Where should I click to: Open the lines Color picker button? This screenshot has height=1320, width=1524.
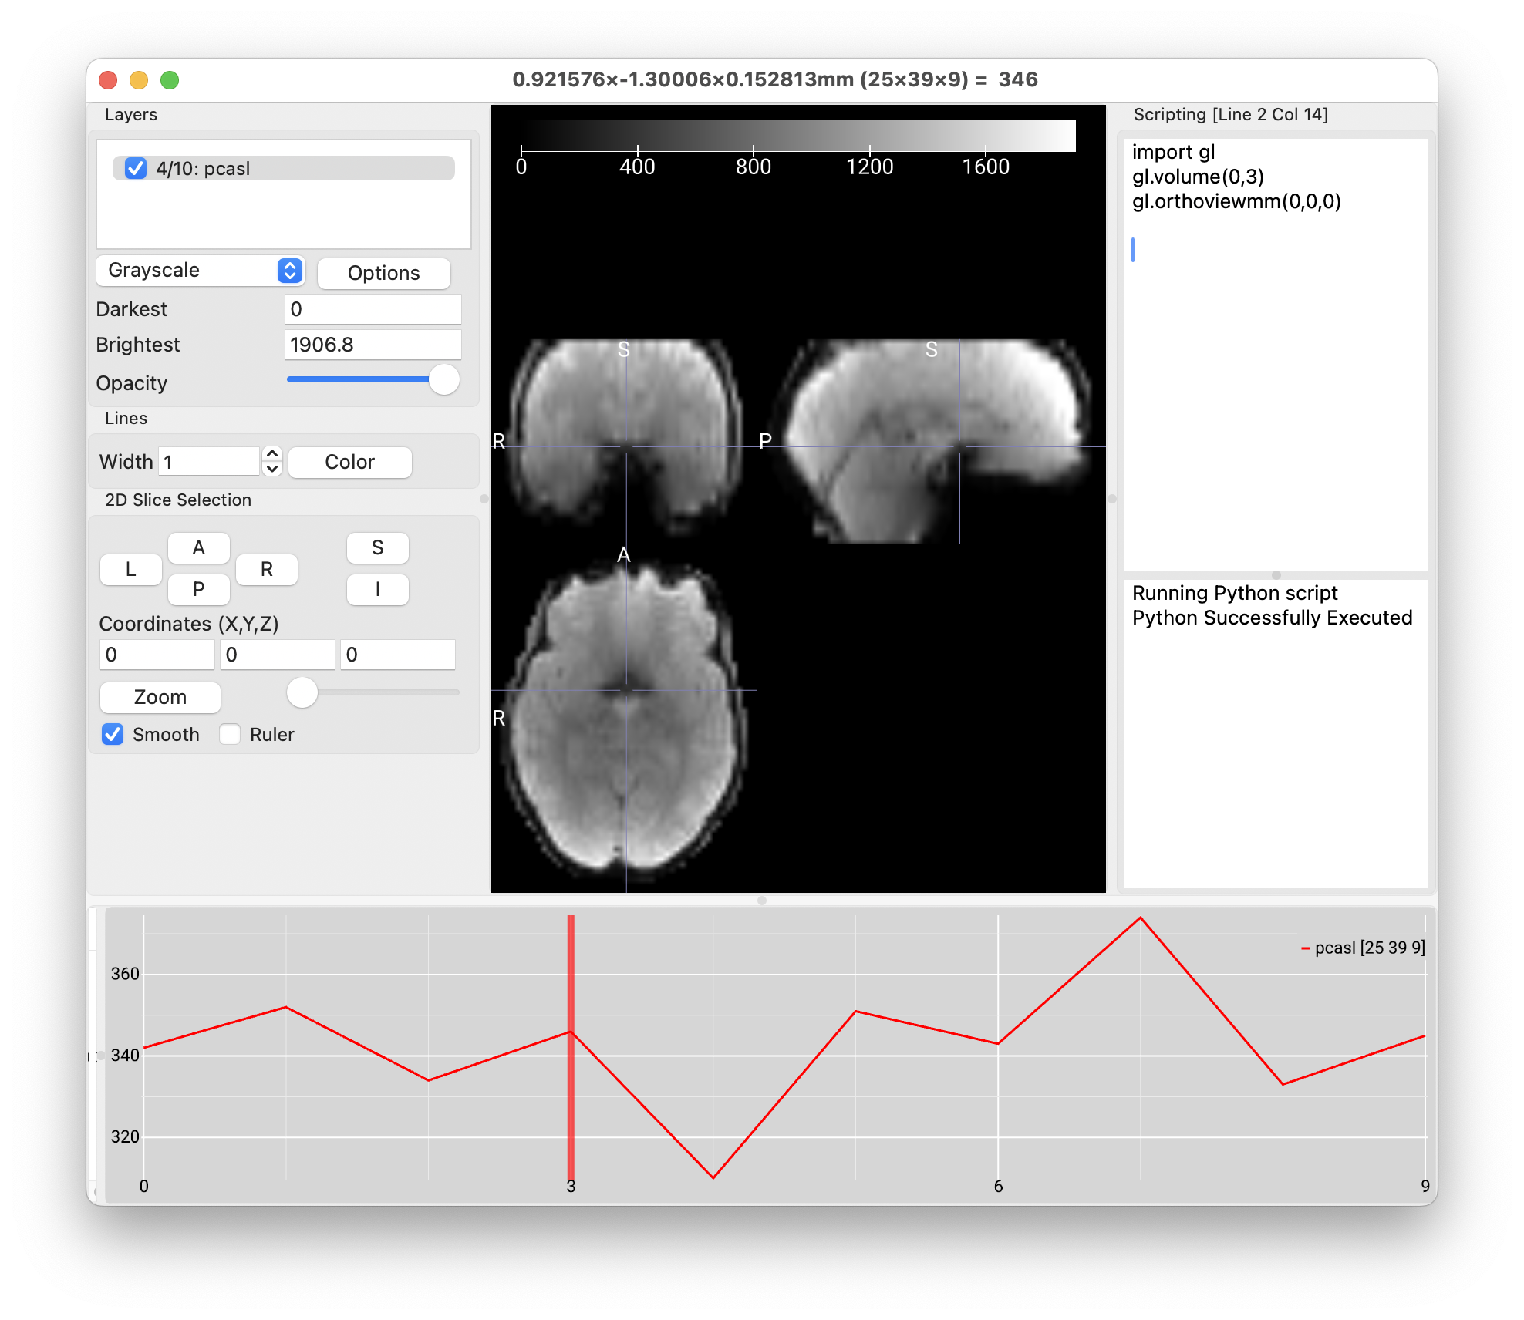[x=349, y=462]
